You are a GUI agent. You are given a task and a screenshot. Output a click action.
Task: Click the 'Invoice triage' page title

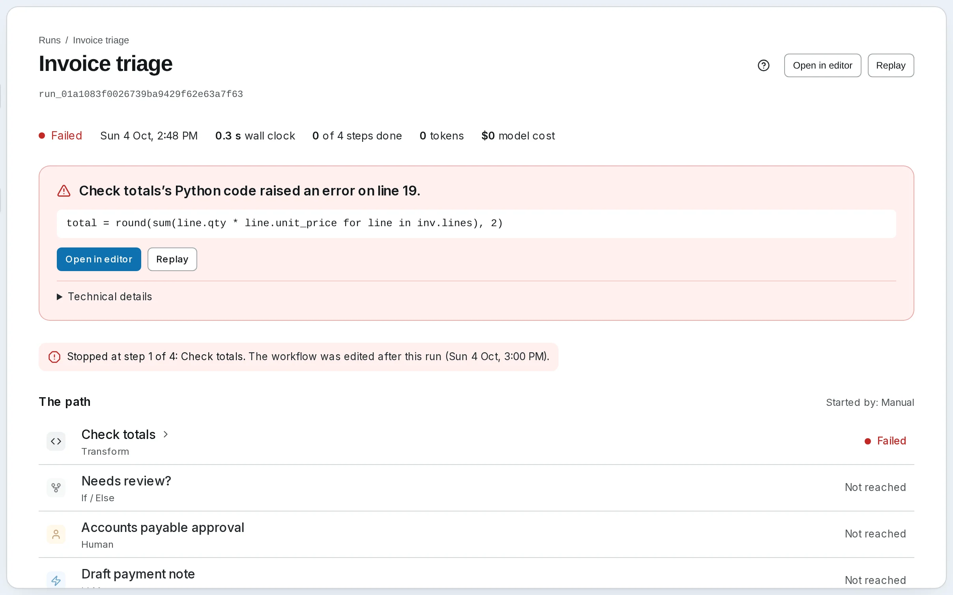(x=106, y=63)
